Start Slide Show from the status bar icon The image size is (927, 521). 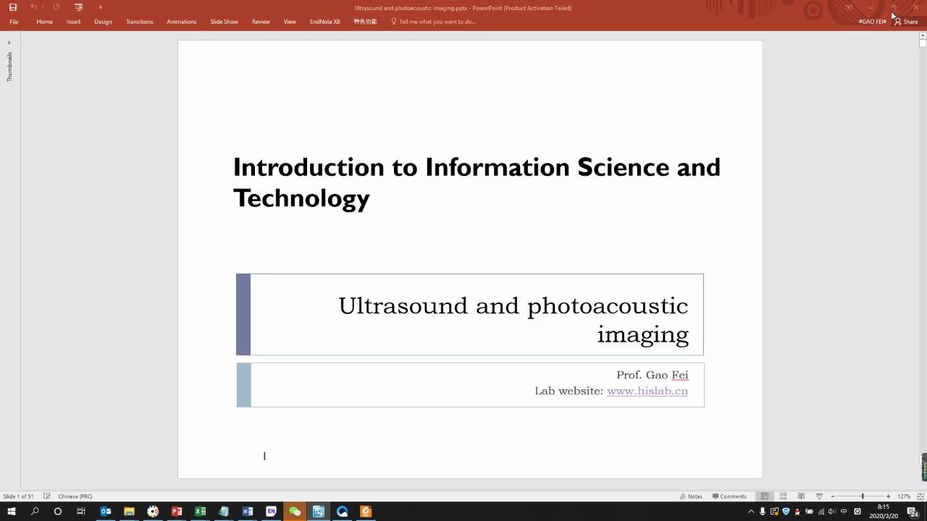click(x=819, y=496)
